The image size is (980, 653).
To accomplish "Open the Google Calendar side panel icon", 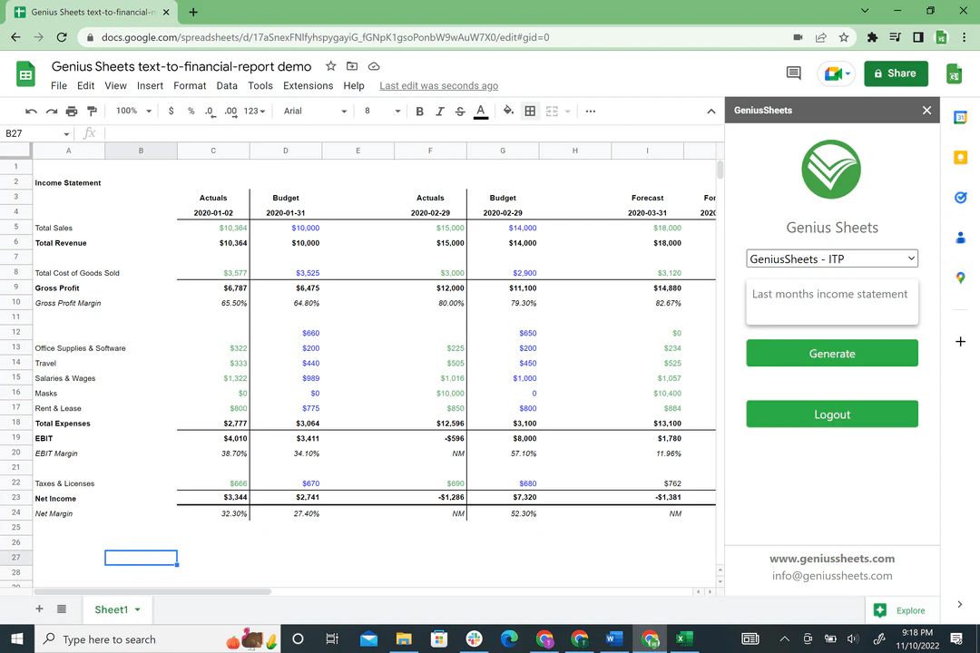I will (961, 118).
